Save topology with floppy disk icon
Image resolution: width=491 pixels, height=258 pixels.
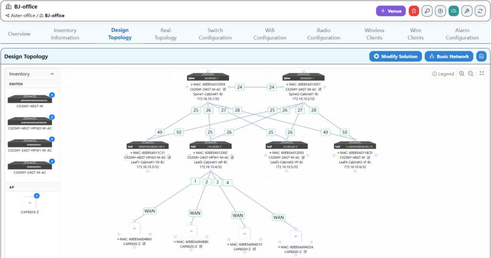[x=481, y=56]
